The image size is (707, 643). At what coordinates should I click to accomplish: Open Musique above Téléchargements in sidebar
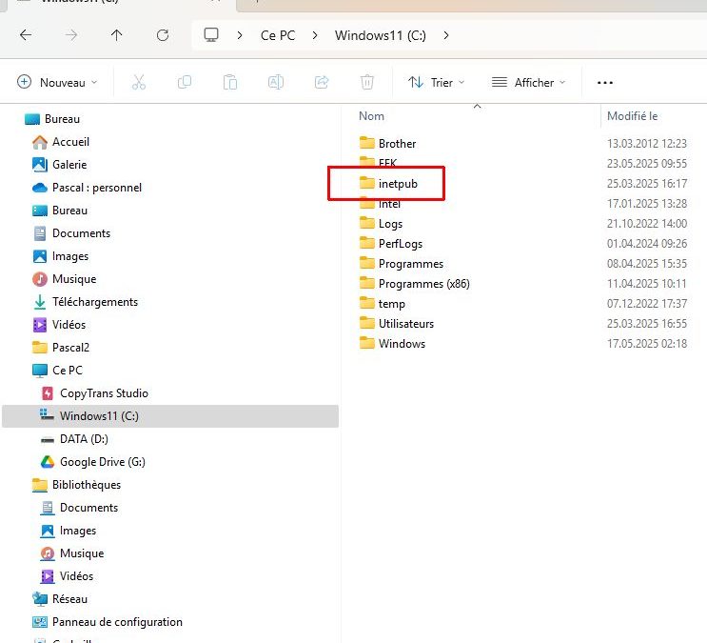coord(74,279)
